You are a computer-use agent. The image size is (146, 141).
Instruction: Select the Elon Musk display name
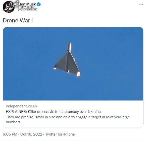[x=27, y=4]
